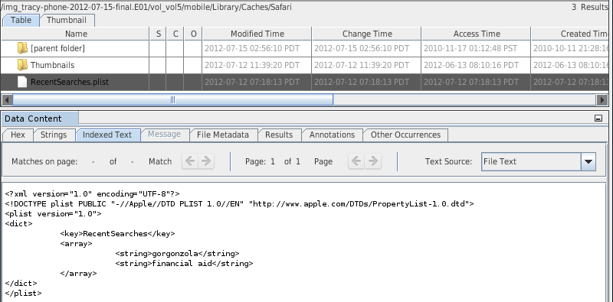
Task: Click the file path breadcrumb text
Action: (146, 7)
